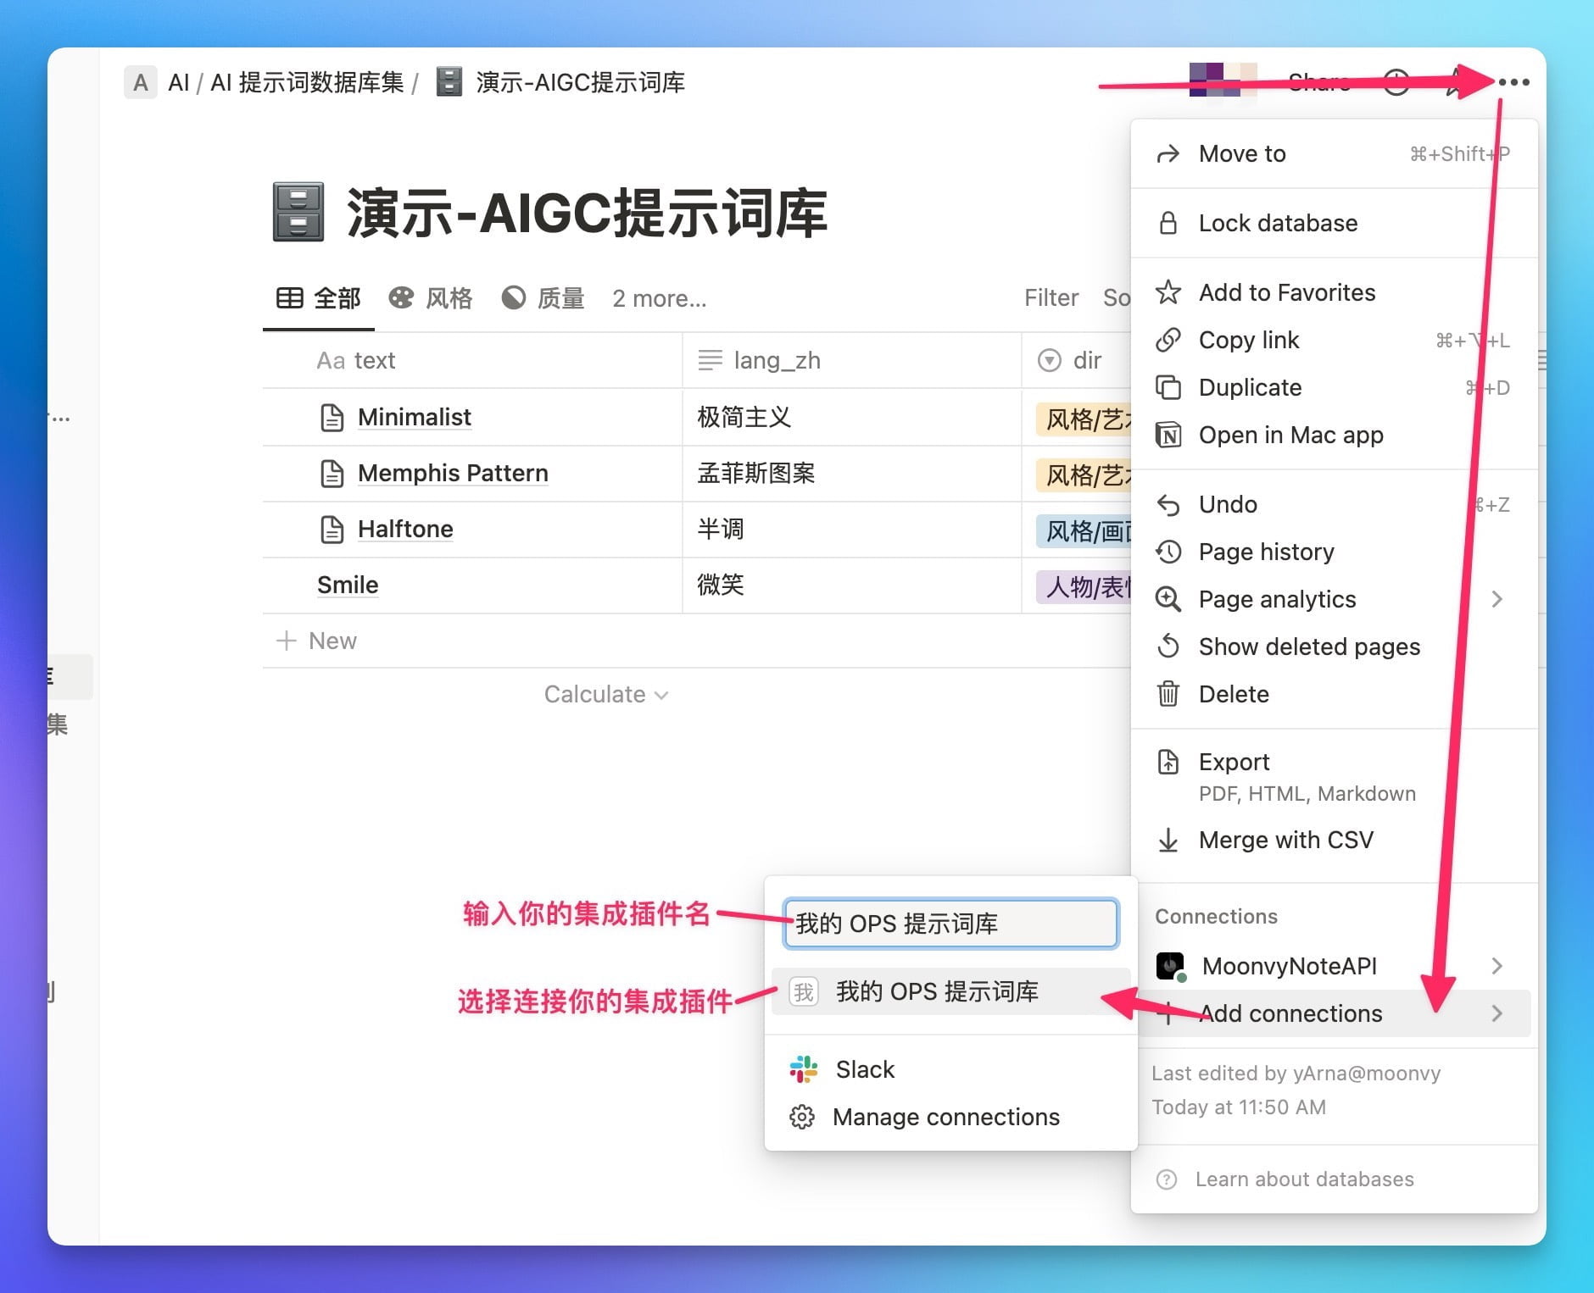Click the Delete trash can icon
1594x1293 pixels.
1168,694
